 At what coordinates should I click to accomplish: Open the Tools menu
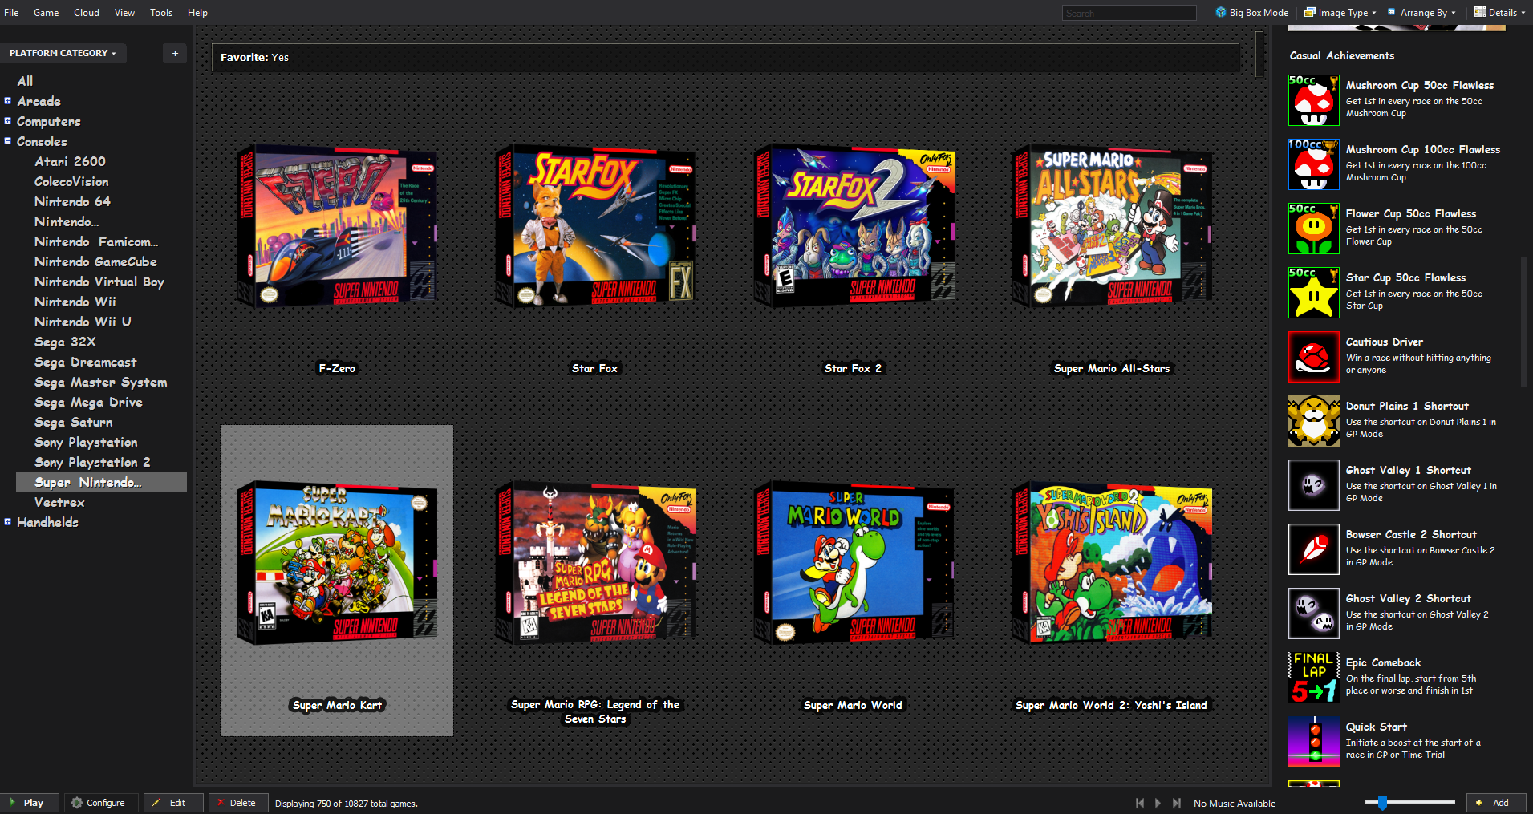[x=161, y=13]
